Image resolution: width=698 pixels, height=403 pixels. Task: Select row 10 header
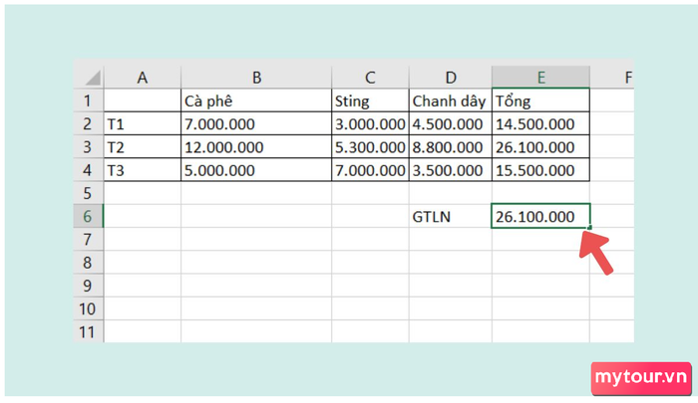(88, 308)
